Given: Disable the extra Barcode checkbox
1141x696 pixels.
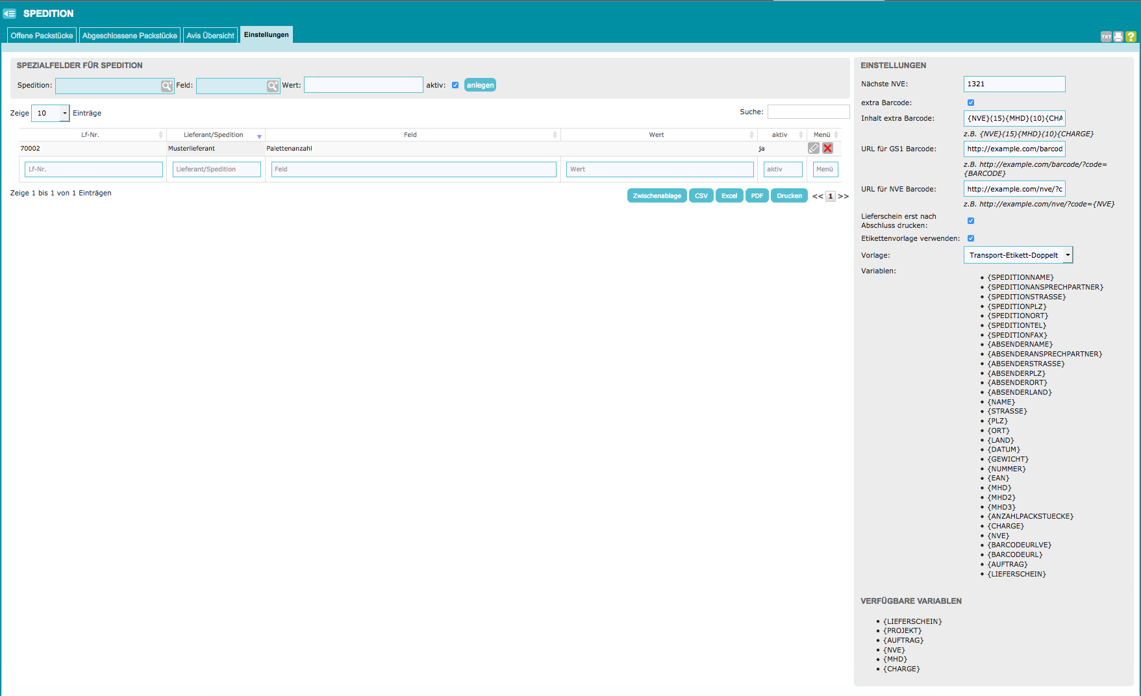Looking at the screenshot, I should click(x=971, y=103).
